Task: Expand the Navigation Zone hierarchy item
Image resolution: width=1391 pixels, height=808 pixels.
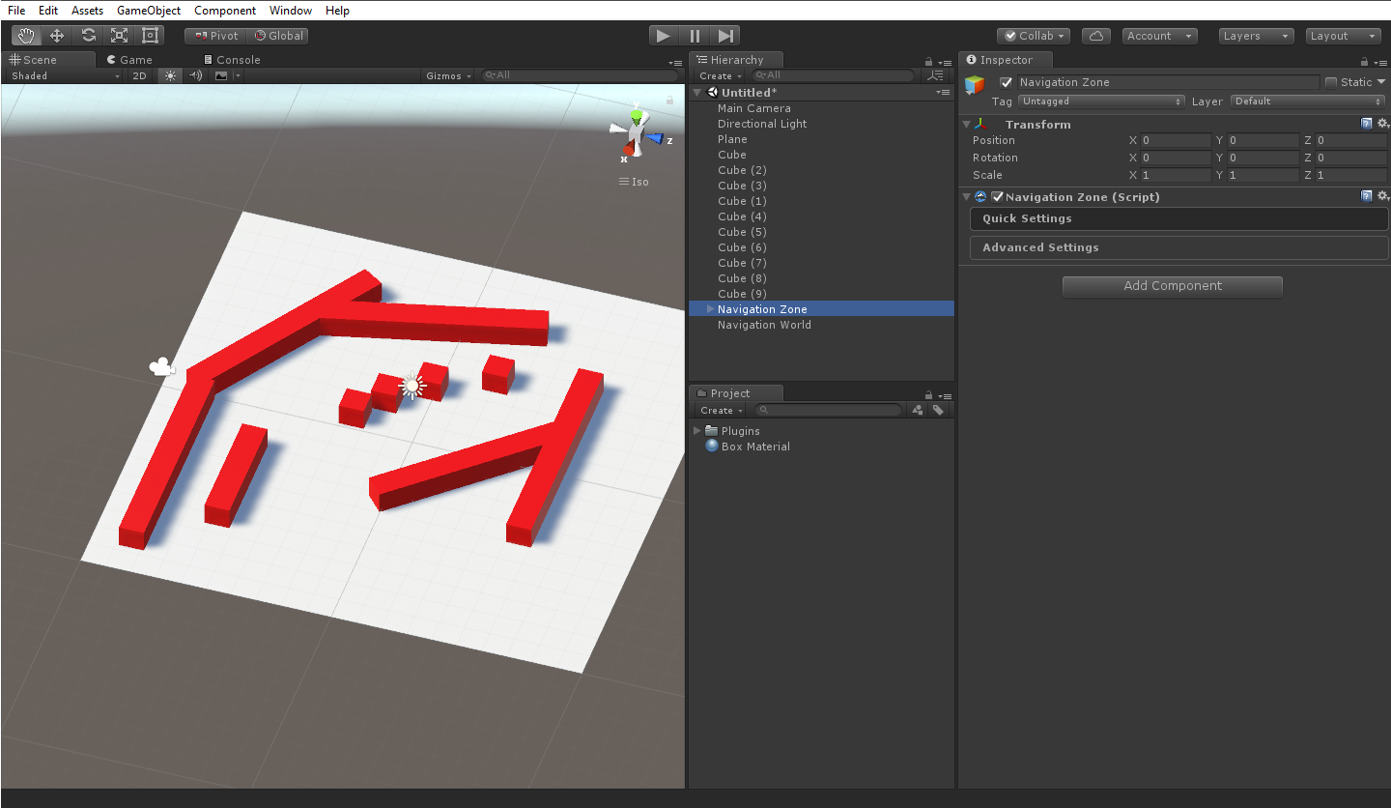Action: pos(711,309)
